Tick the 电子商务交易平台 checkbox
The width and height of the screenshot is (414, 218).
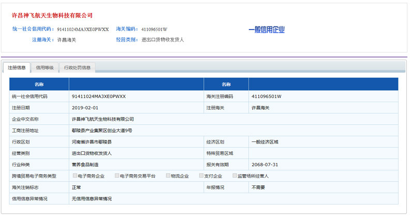click(117, 176)
